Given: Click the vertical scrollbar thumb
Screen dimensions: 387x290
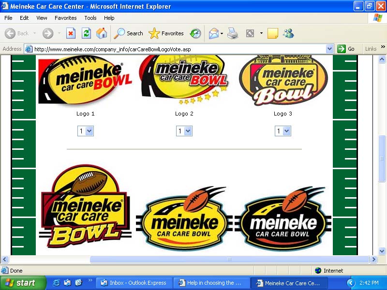Looking at the screenshot, I should [382, 159].
